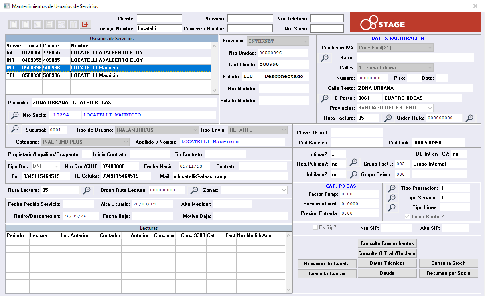The width and height of the screenshot is (485, 296).
Task: Click search icon beside Ruta Lectura field
Action: 87,190
